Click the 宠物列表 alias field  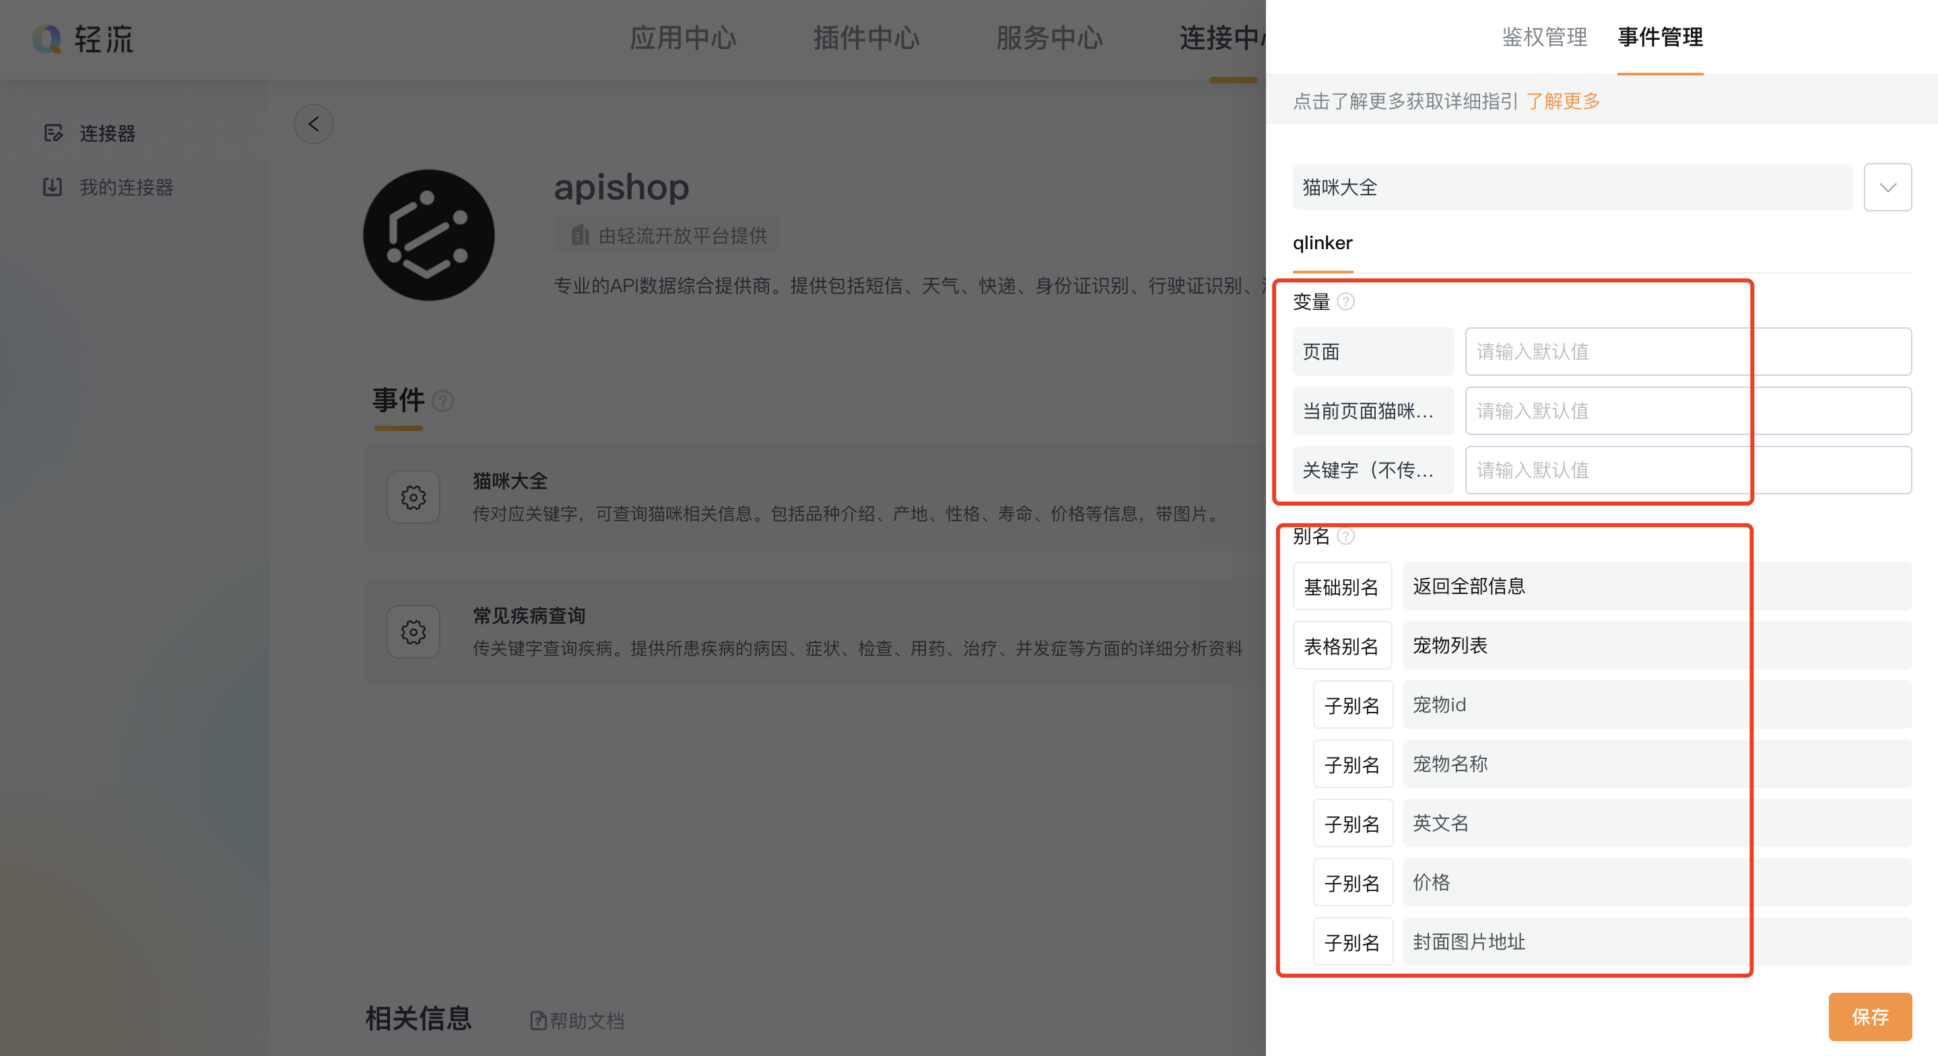pyautogui.click(x=1657, y=645)
